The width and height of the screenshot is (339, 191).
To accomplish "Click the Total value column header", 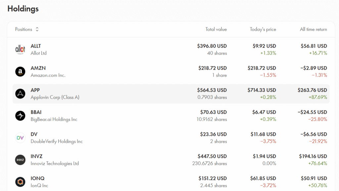I will coord(216,29).
